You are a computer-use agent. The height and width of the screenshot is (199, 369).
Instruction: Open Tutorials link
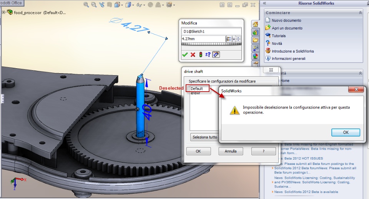[279, 36]
